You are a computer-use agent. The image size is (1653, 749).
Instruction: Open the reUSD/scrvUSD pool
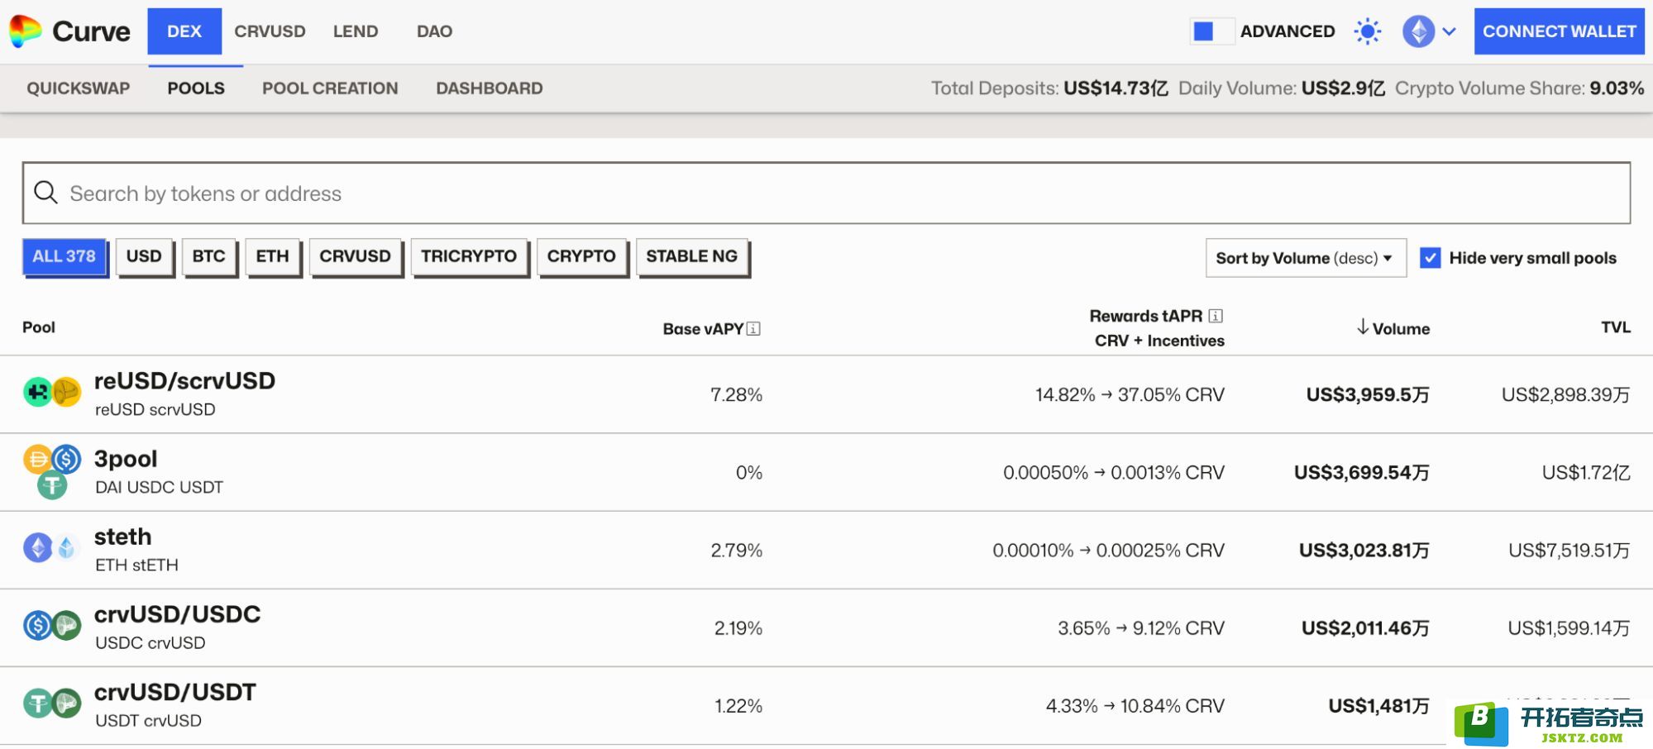point(826,394)
